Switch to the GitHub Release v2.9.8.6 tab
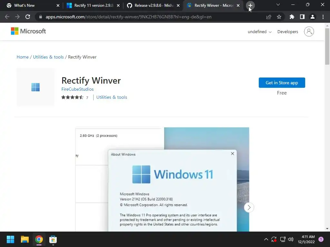 pos(153,5)
